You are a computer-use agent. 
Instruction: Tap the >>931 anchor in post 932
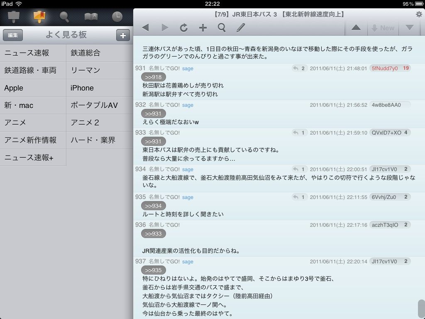point(154,114)
